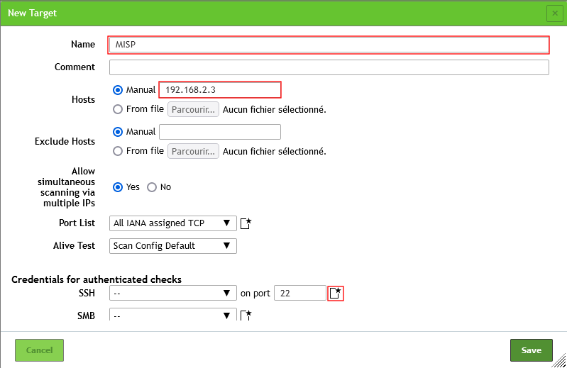Close the New Target dialog
Screen dimensions: 567x368
[554, 13]
